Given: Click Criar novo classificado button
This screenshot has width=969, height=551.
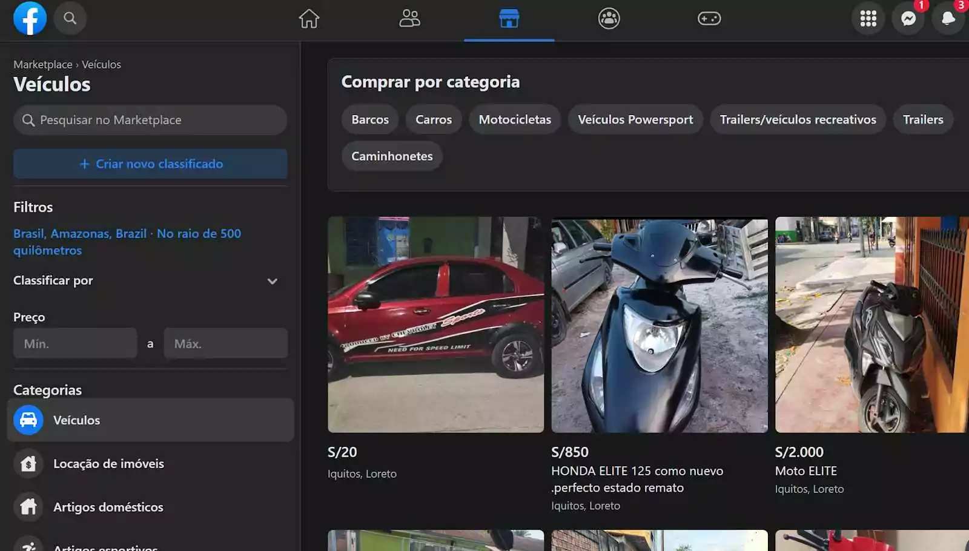Looking at the screenshot, I should pyautogui.click(x=150, y=163).
